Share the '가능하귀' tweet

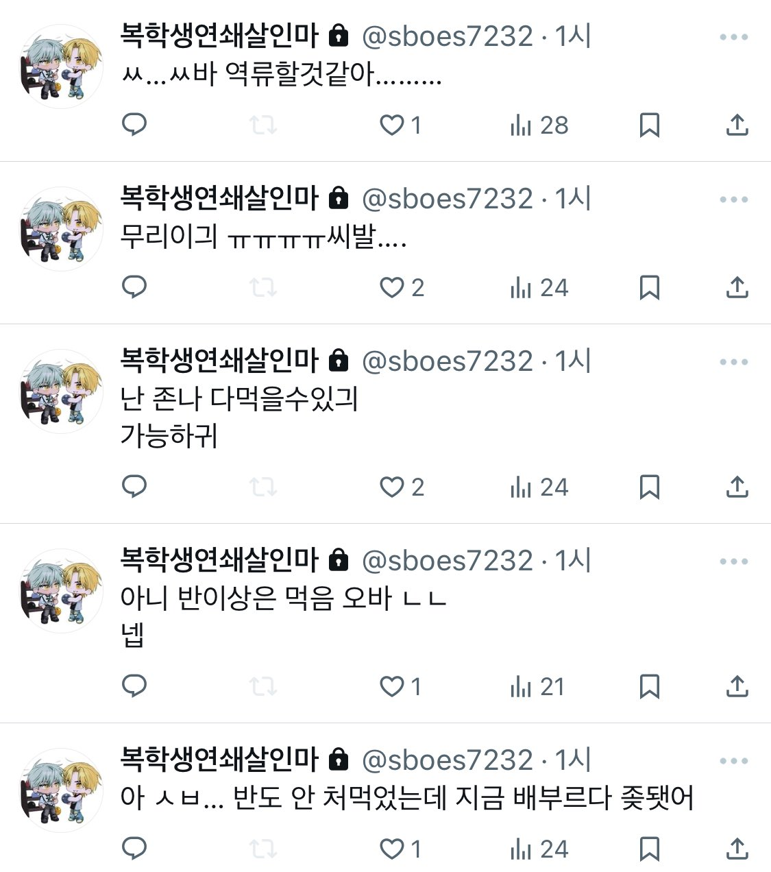pyautogui.click(x=737, y=487)
